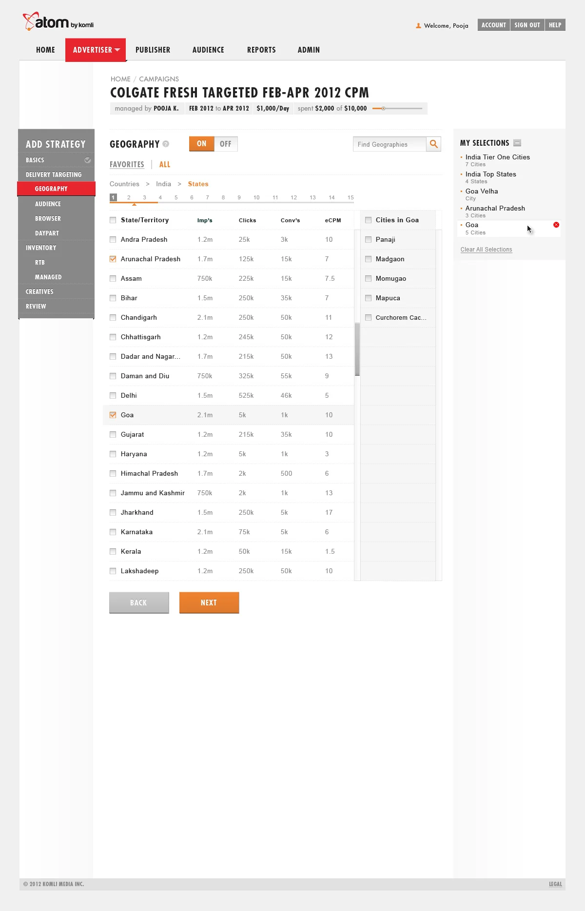Switch geography targeting OFF

[226, 144]
